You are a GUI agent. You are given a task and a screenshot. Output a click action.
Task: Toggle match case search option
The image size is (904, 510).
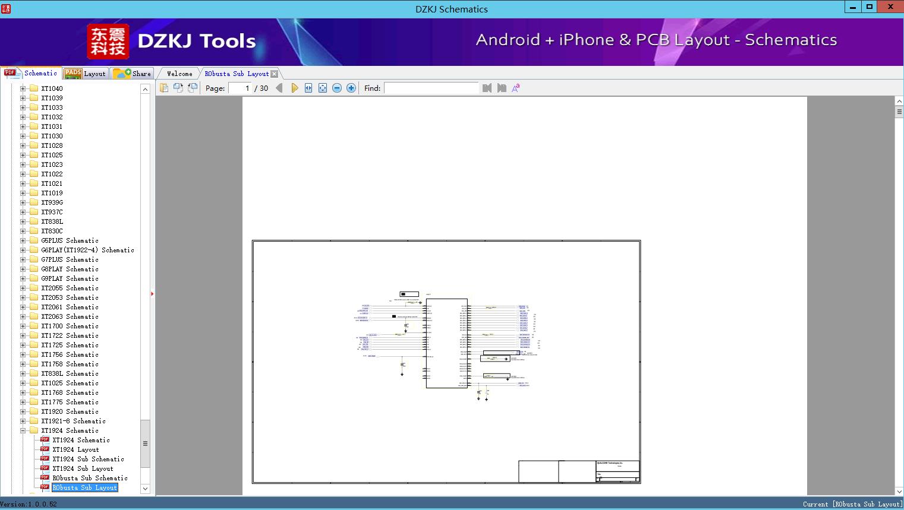[x=516, y=88]
